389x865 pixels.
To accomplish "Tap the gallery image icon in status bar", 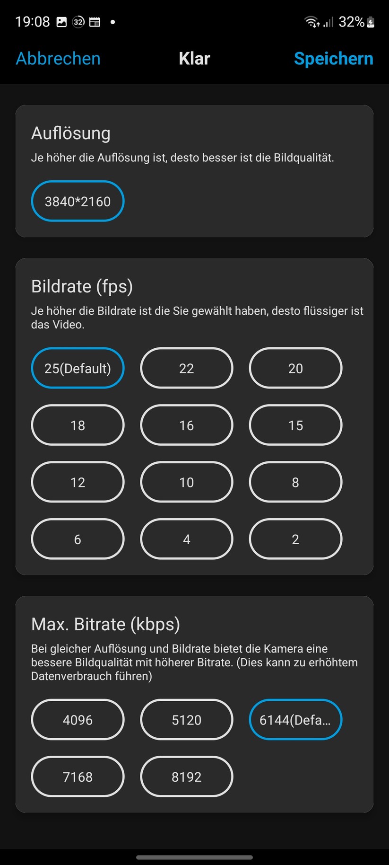I will [x=61, y=22].
